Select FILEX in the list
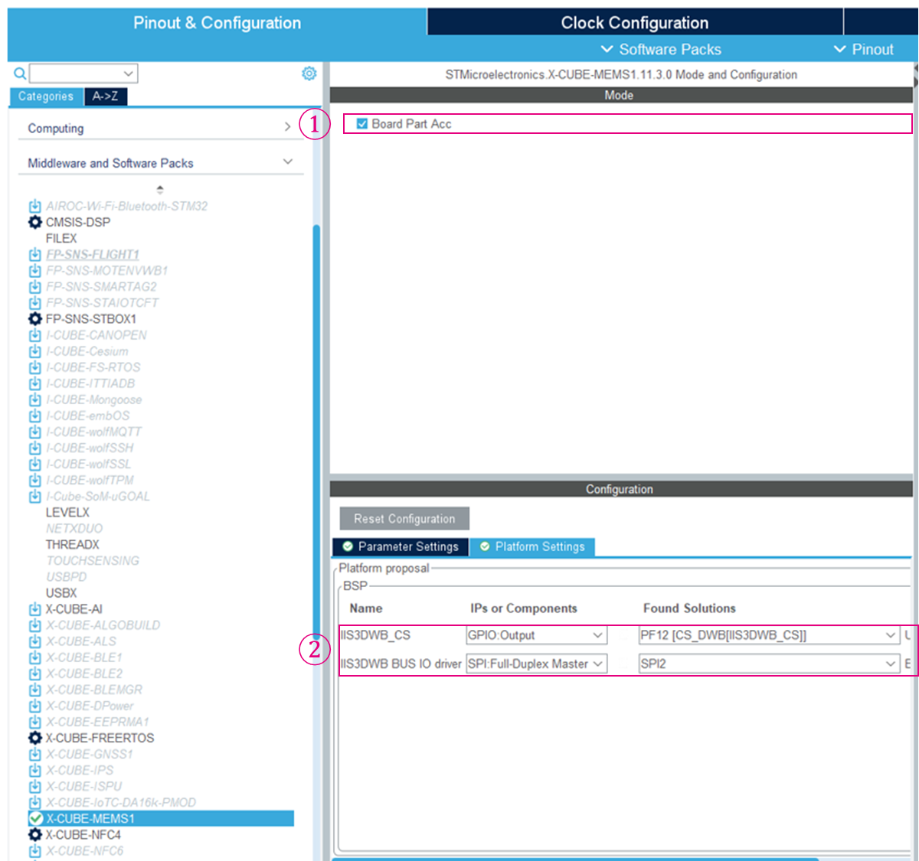This screenshot has height=861, width=919. point(61,238)
